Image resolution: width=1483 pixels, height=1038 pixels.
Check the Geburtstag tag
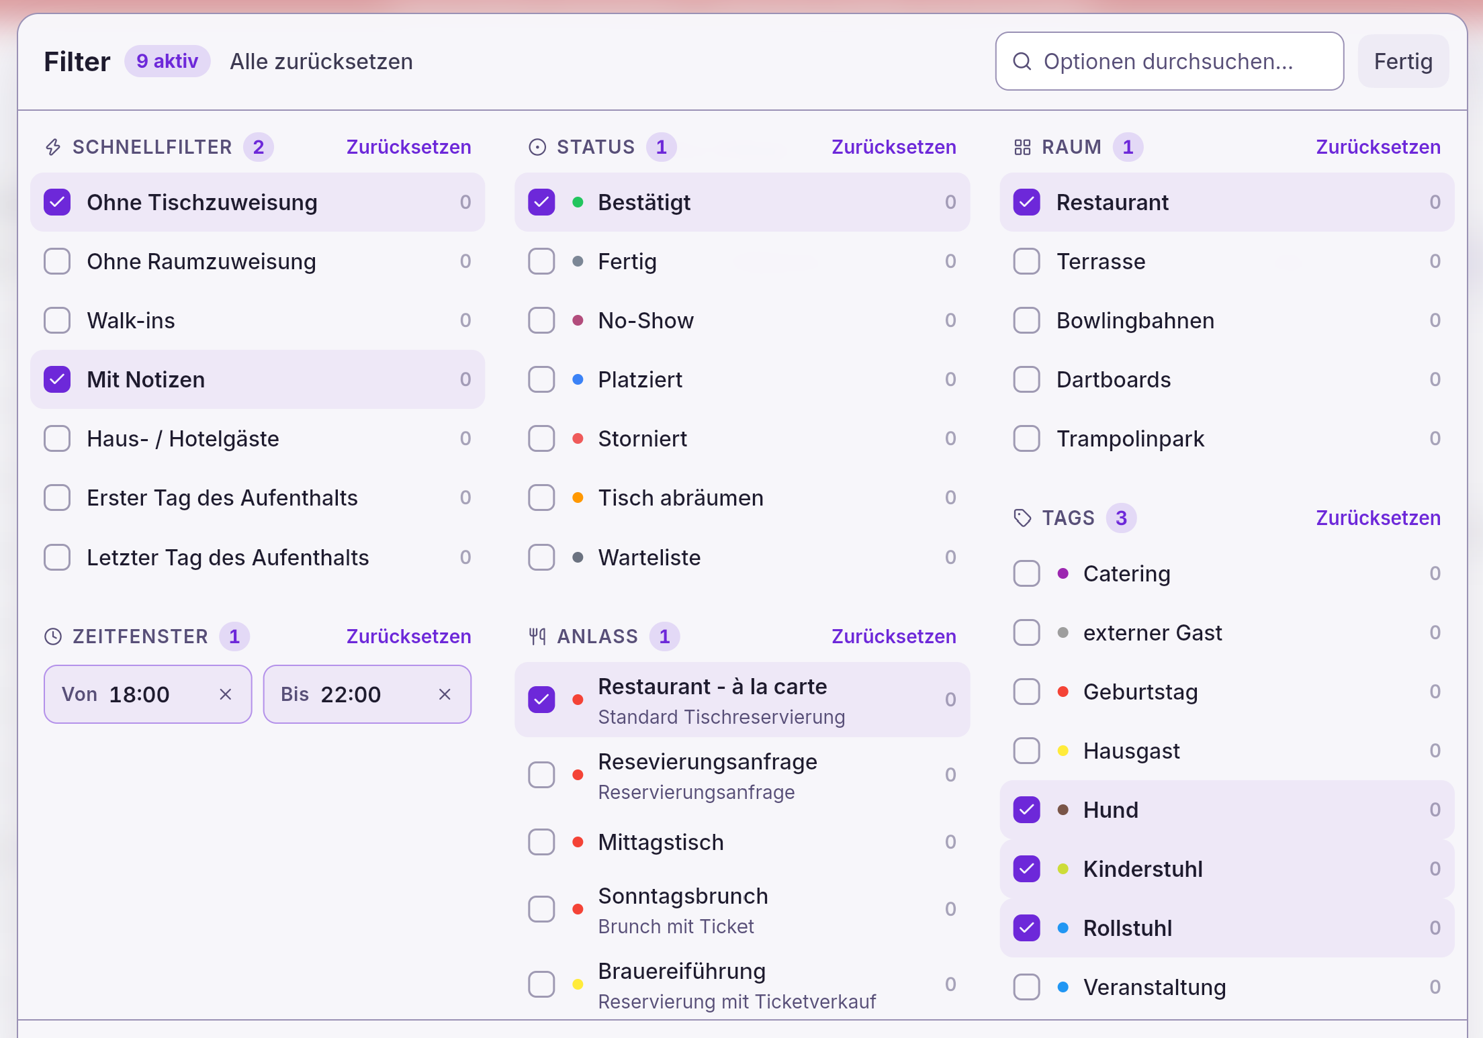[1026, 692]
